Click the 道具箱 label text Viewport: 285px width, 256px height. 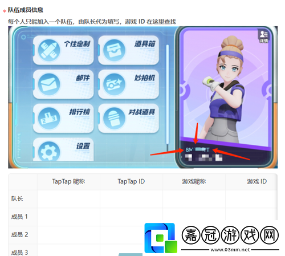click(145, 44)
